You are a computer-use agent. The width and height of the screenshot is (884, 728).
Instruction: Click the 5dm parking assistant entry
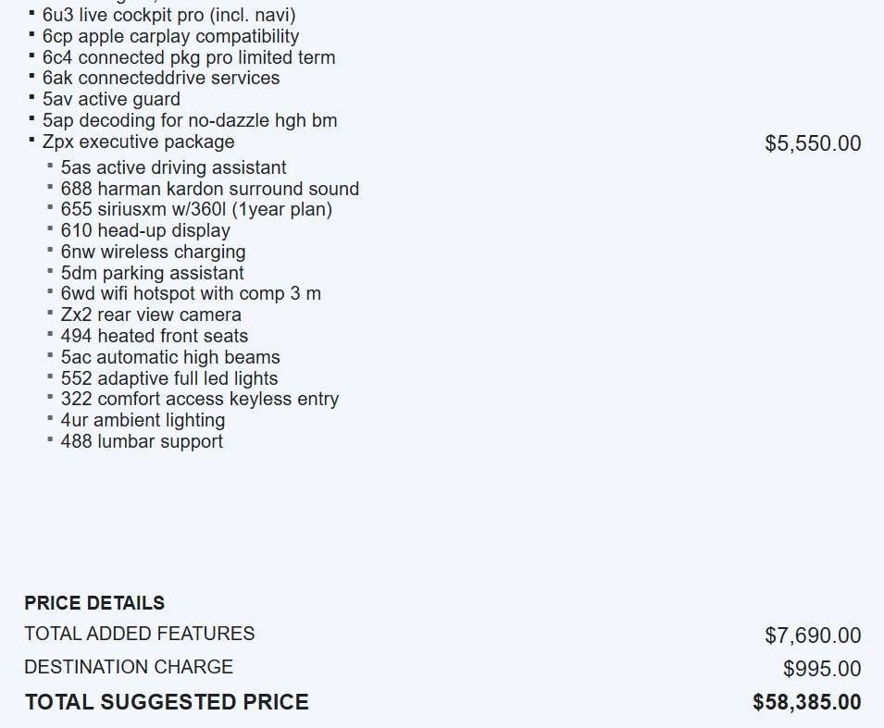point(152,273)
